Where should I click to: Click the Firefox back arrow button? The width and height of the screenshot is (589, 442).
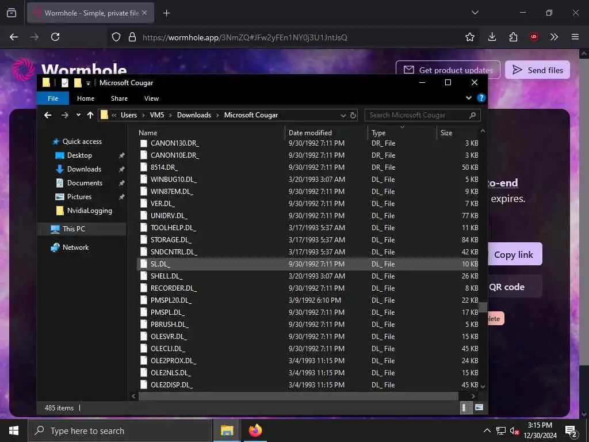[14, 37]
